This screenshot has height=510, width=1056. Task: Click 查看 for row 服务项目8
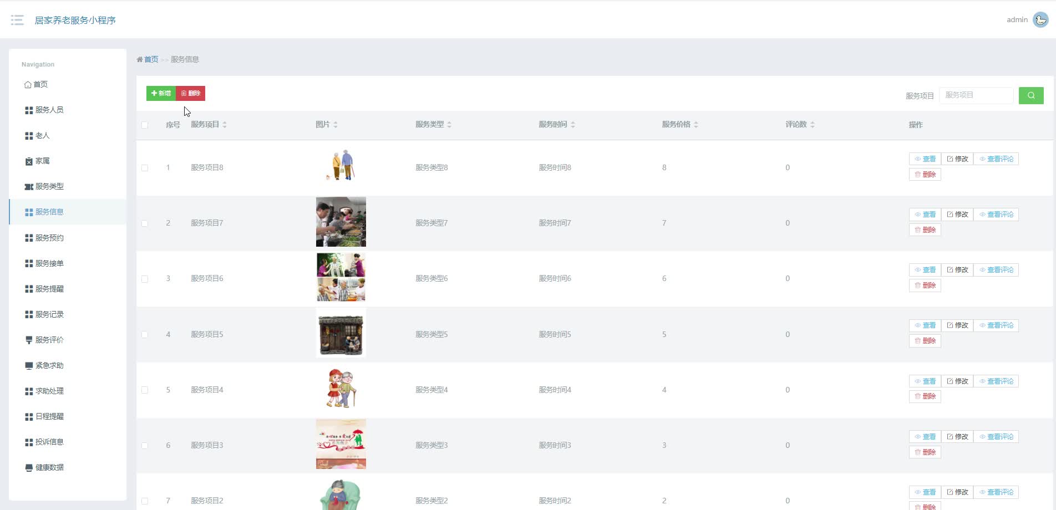point(925,159)
